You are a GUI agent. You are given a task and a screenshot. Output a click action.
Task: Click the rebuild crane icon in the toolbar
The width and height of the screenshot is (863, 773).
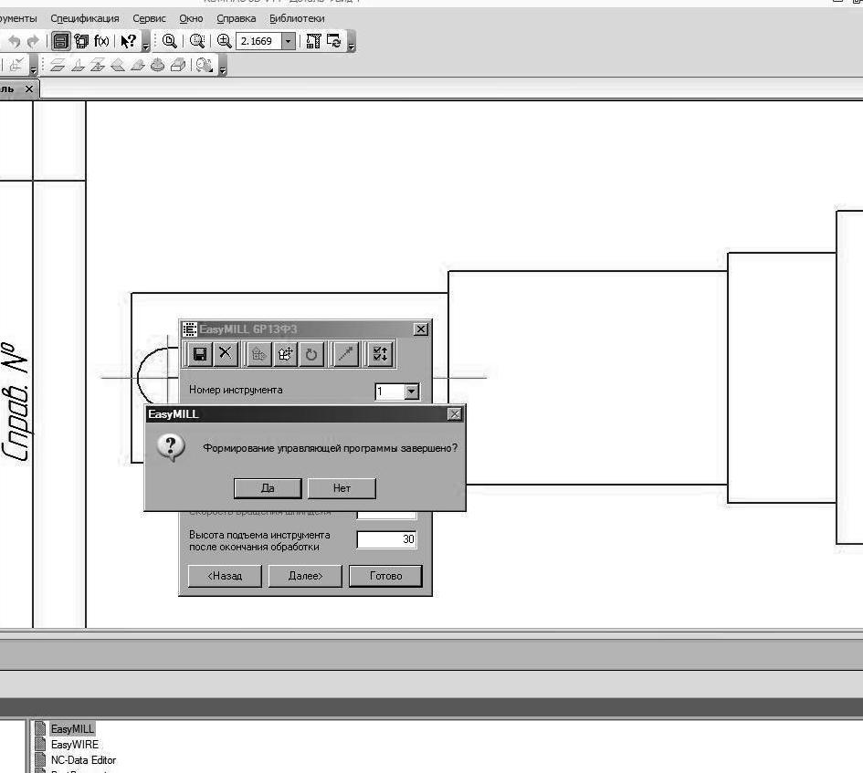(314, 41)
